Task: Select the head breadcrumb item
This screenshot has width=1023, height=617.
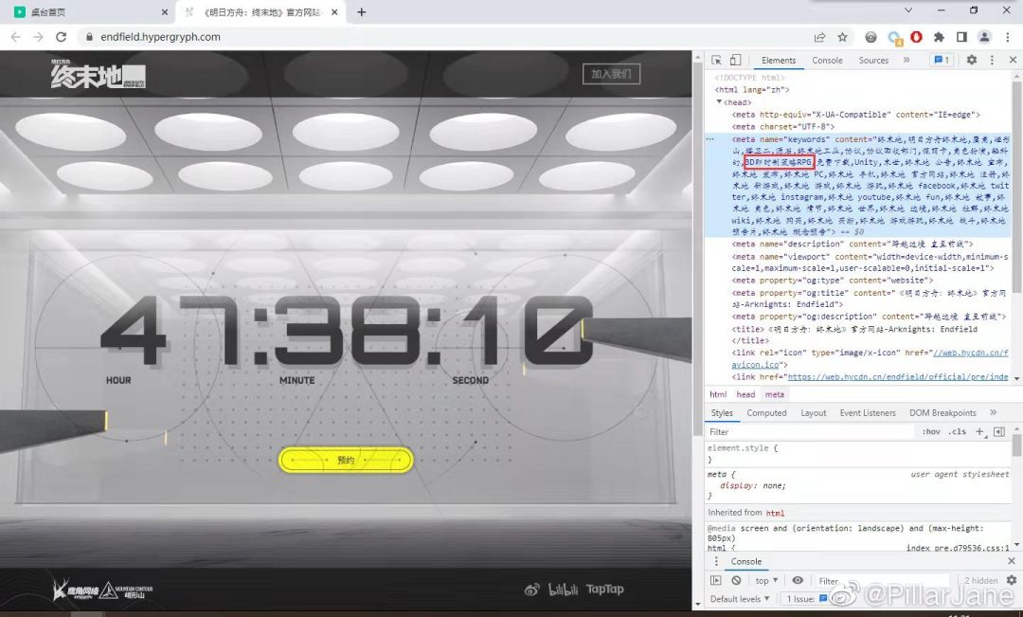Action: 745,394
